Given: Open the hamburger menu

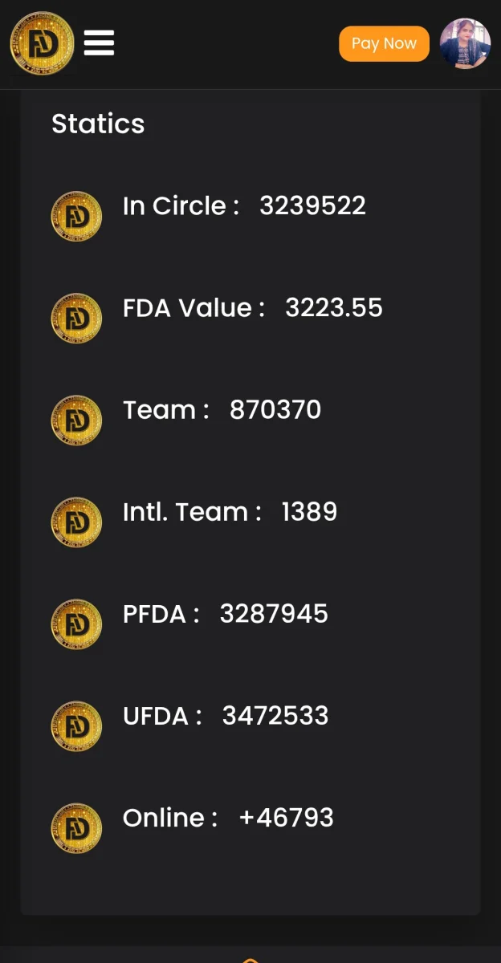Looking at the screenshot, I should [99, 43].
